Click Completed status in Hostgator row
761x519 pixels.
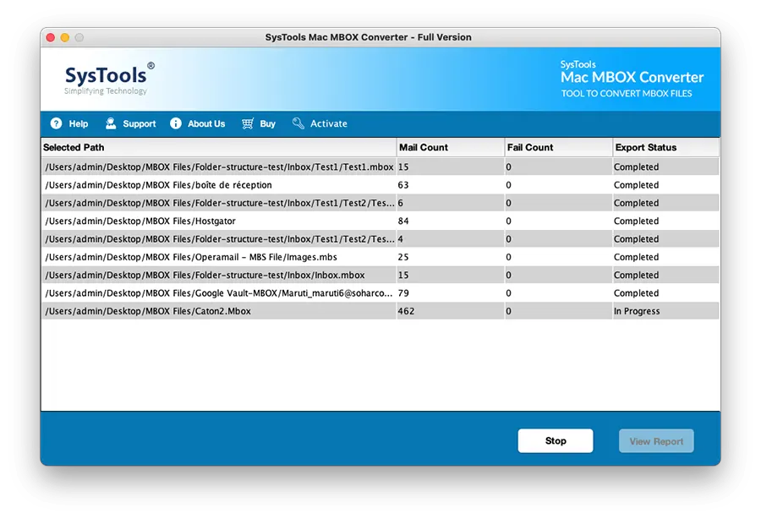pyautogui.click(x=666, y=221)
